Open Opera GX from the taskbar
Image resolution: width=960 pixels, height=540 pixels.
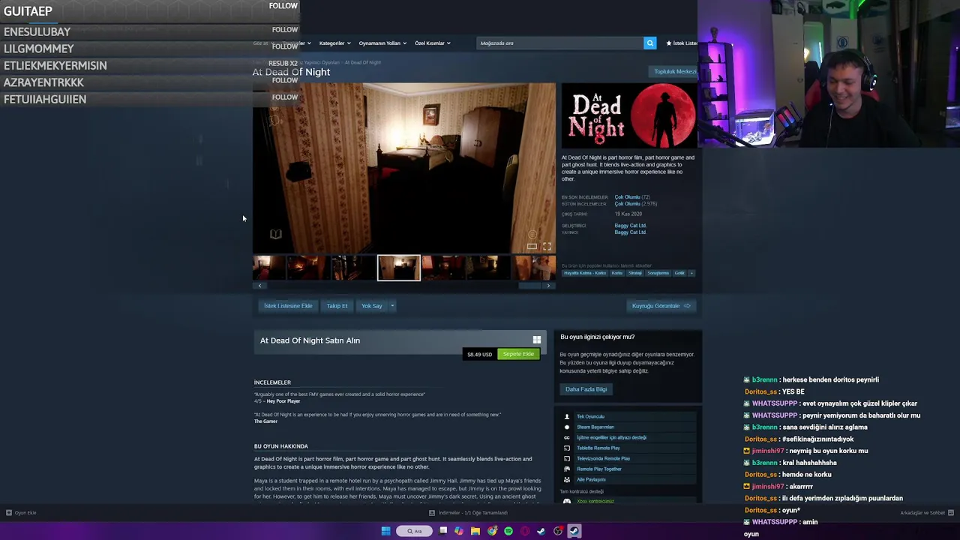[x=525, y=531]
